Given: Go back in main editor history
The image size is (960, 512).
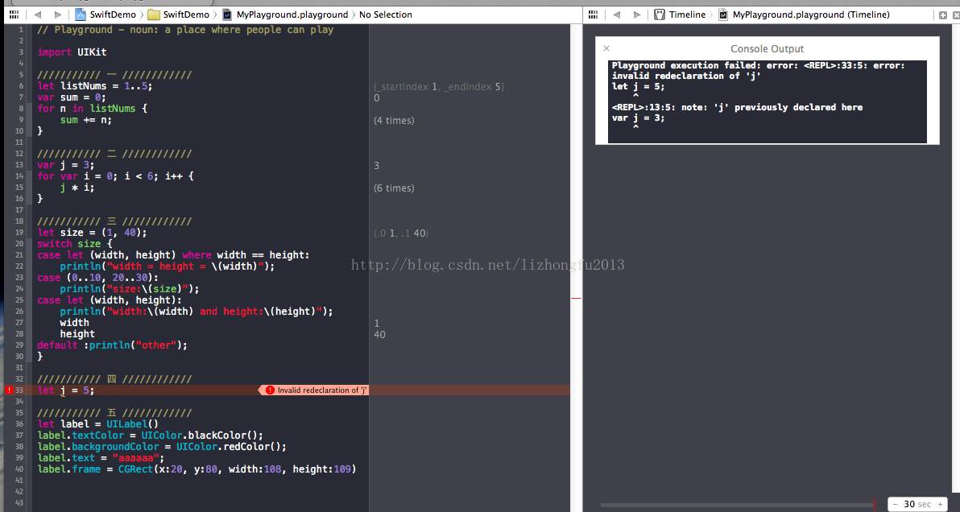Looking at the screenshot, I should click(x=38, y=14).
